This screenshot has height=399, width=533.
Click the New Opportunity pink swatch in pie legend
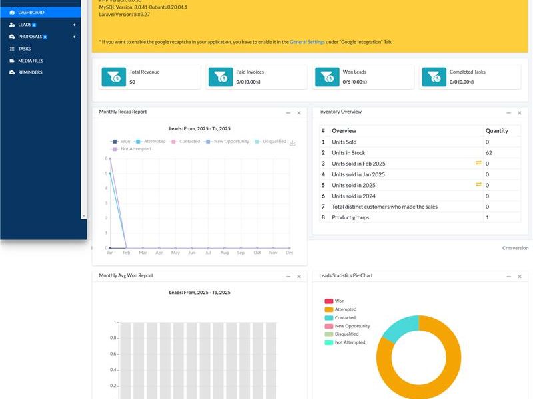pos(328,326)
